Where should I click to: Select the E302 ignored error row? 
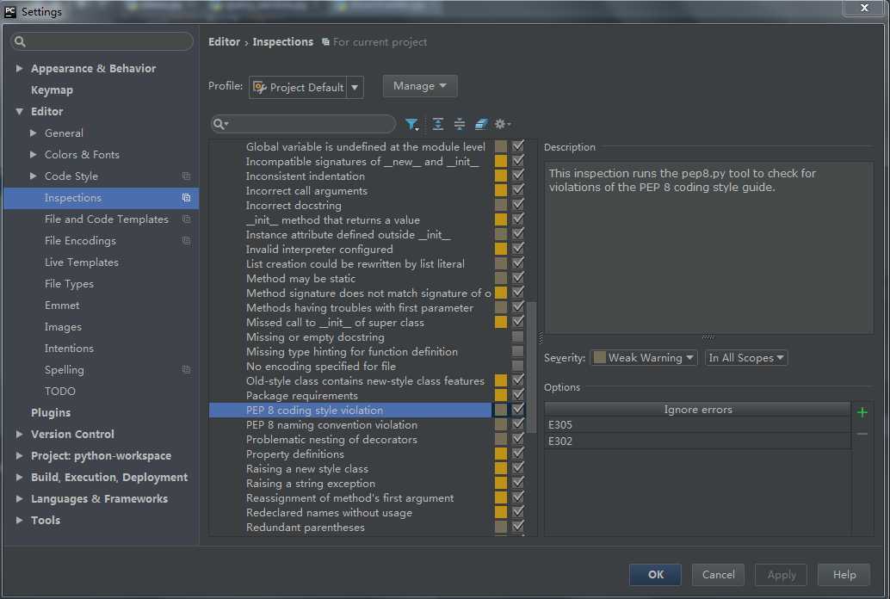coord(697,442)
